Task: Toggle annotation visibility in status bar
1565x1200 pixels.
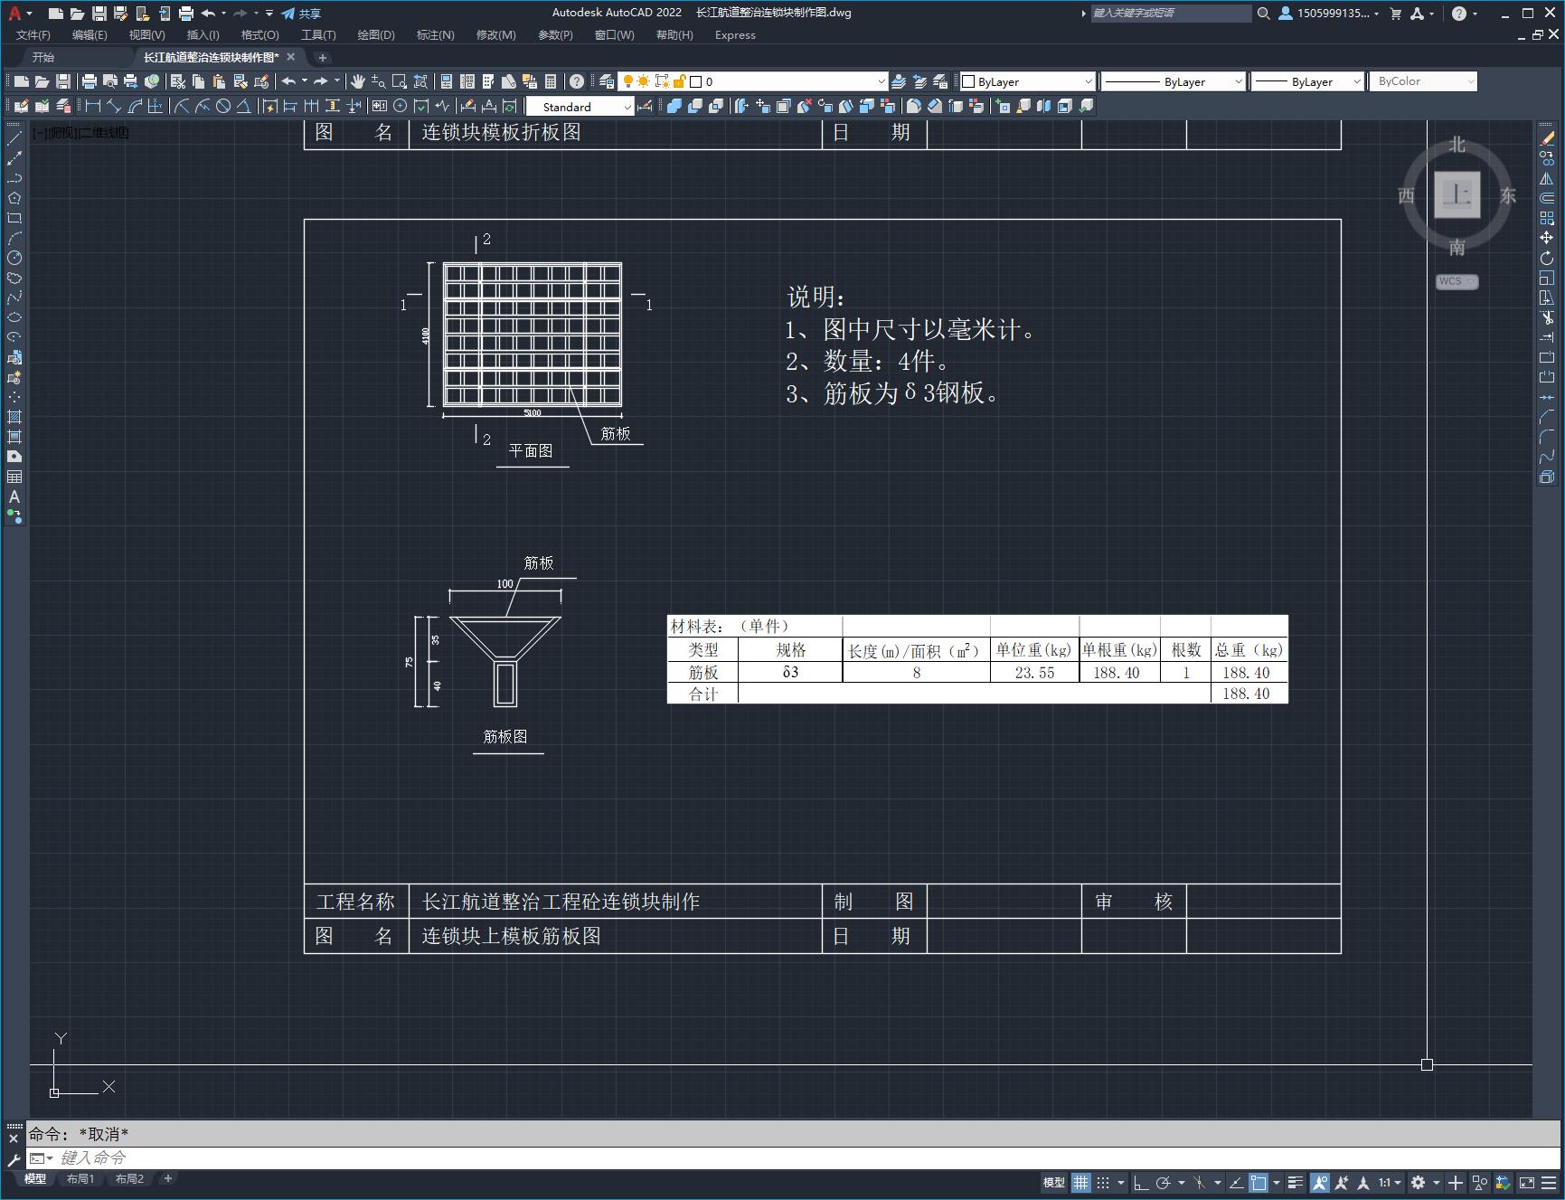Action: click(x=1320, y=1182)
